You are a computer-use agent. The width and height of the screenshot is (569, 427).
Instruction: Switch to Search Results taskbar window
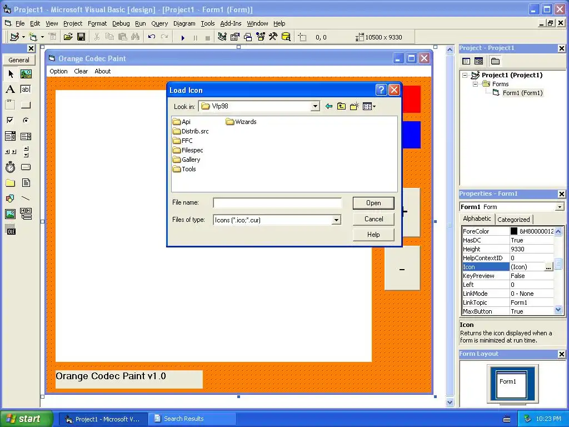192,419
